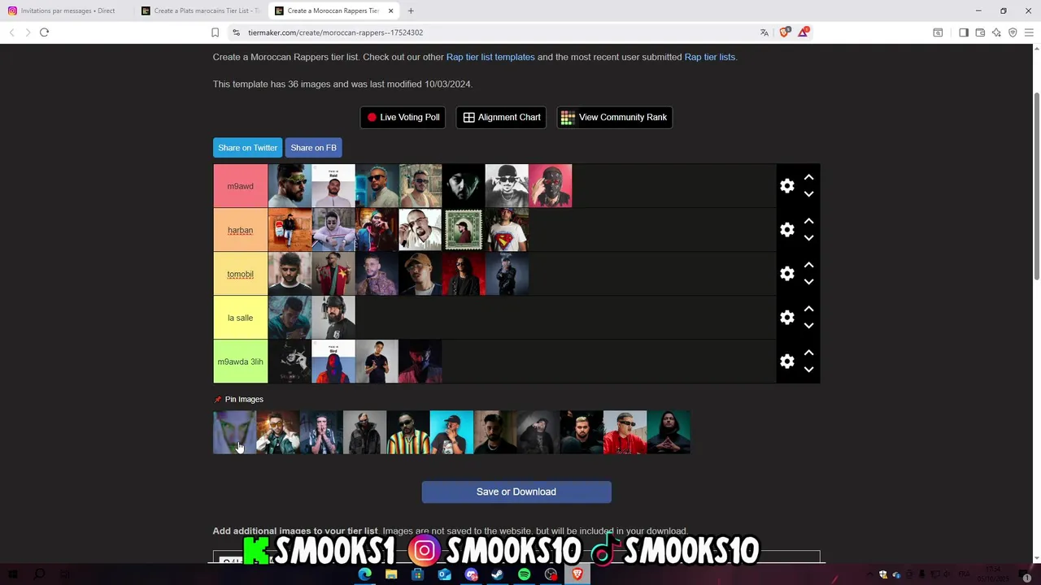Click Save or Download button
1041x585 pixels.
tap(516, 492)
